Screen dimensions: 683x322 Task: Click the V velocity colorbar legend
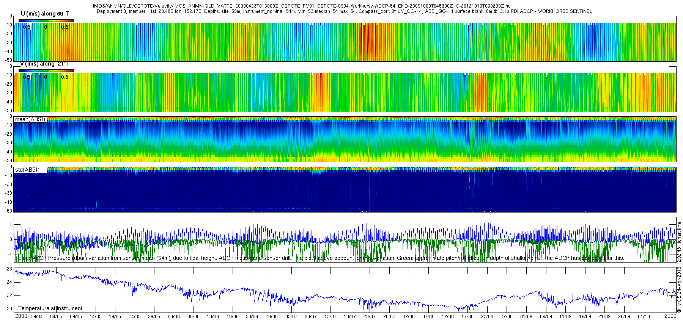click(x=46, y=70)
